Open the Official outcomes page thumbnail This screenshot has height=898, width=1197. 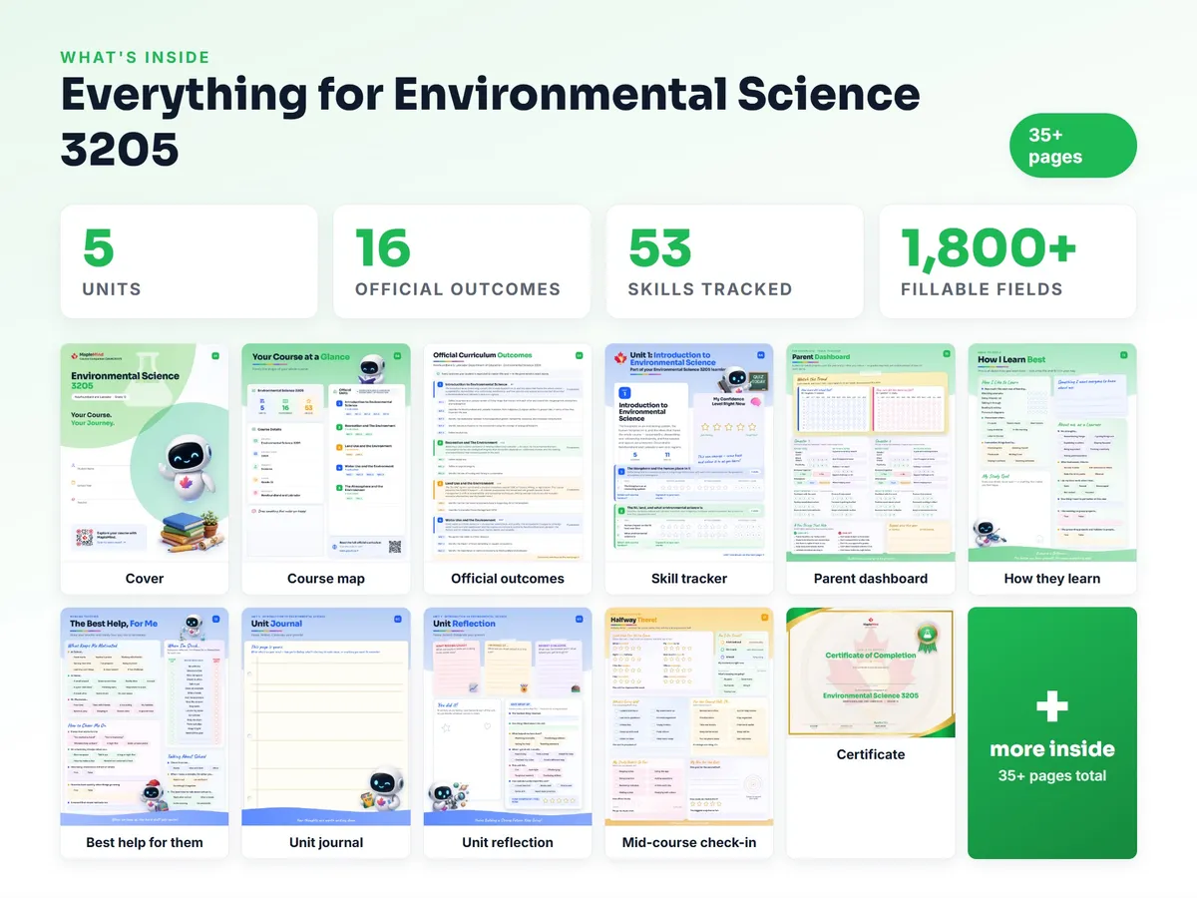[508, 454]
